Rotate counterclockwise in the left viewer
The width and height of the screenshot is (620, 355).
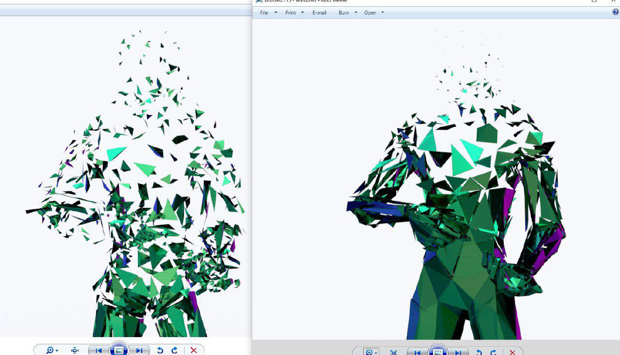pos(160,350)
